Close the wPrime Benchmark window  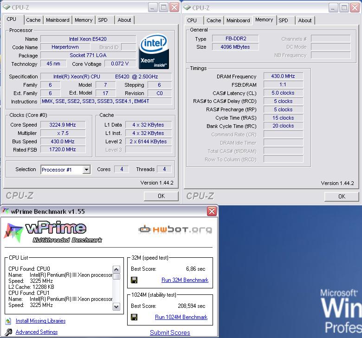(x=212, y=211)
